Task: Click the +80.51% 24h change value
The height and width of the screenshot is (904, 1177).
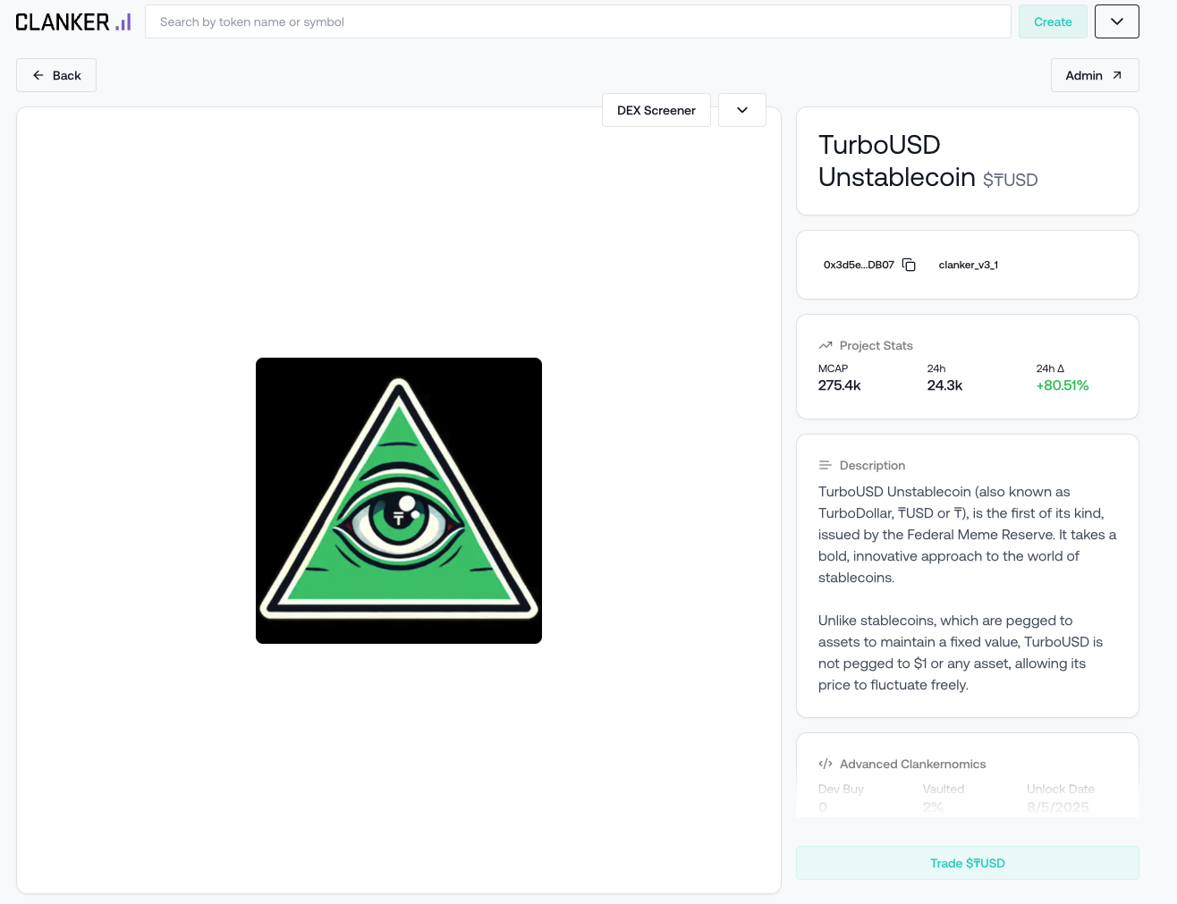Action: (x=1062, y=385)
